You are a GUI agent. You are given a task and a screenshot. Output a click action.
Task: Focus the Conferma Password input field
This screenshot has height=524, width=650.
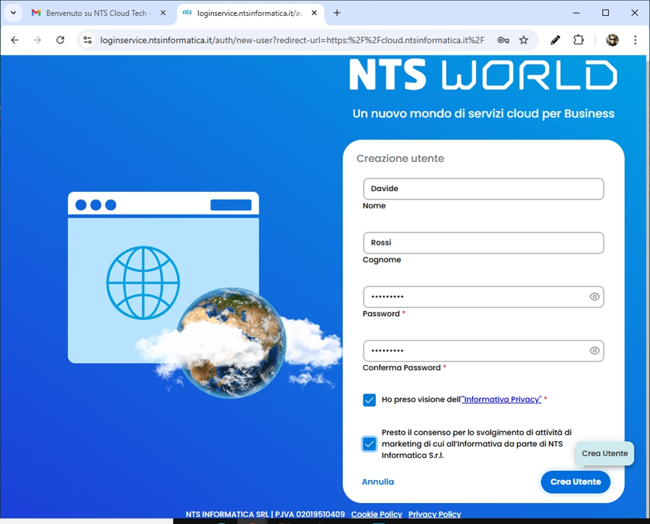(483, 351)
